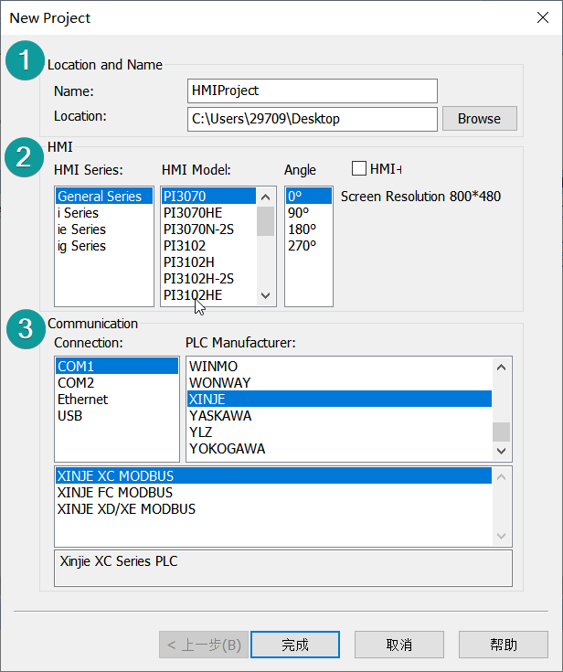Pick the 270° rotation angle
Screen dimensions: 563x672
coord(301,246)
